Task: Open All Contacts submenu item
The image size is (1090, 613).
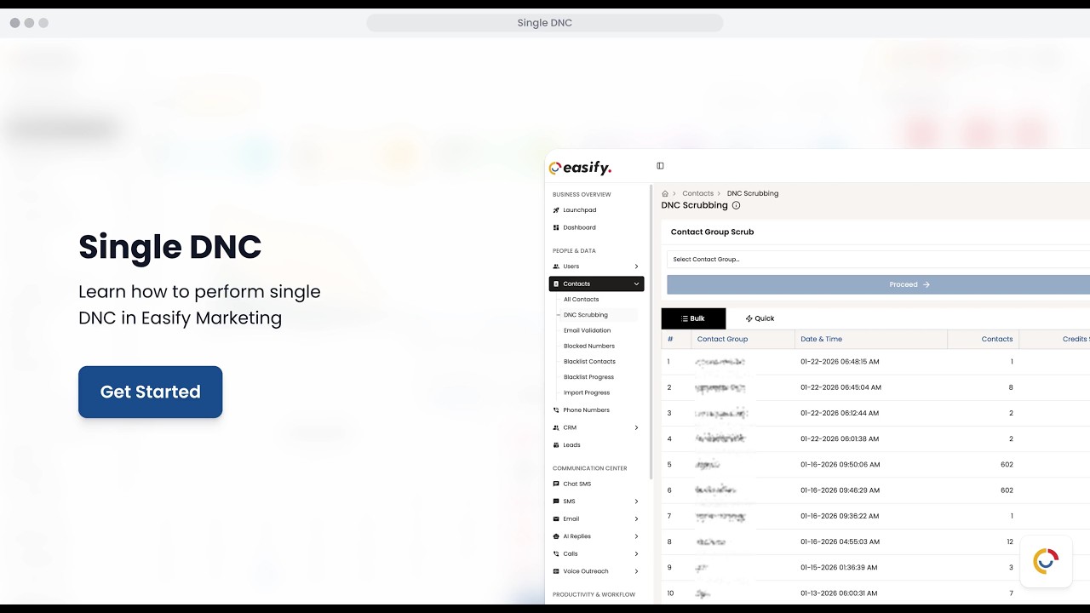Action: [581, 300]
